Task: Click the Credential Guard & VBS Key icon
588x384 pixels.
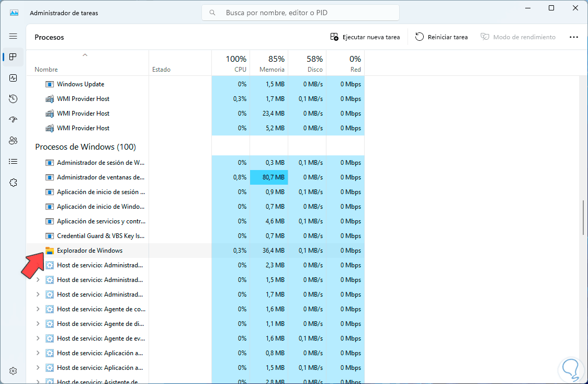Action: click(50, 236)
